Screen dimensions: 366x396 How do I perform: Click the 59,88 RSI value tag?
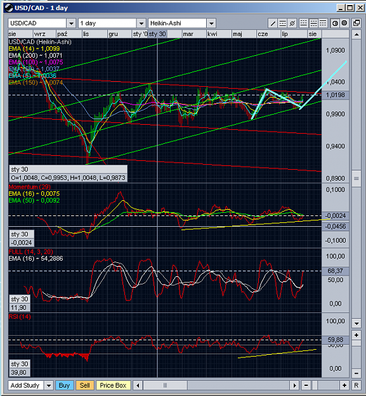point(336,340)
